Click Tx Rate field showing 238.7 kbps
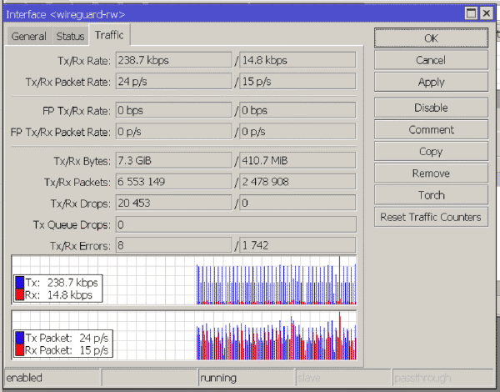 pyautogui.click(x=174, y=60)
